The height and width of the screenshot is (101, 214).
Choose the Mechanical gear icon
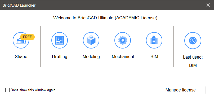tap(123, 40)
